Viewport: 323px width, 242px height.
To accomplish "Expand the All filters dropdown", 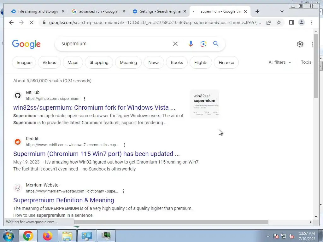I will tap(280, 62).
